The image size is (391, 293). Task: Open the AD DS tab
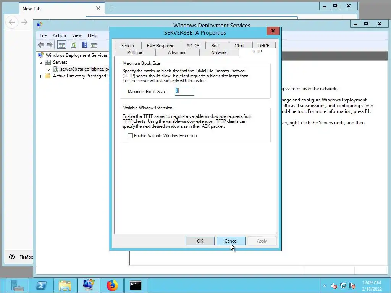coord(193,46)
